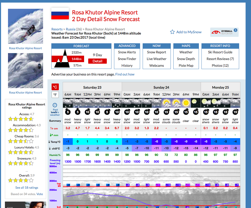Click the Vote link

39,194
